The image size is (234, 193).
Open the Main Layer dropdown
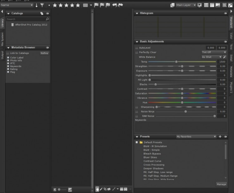click(x=186, y=5)
